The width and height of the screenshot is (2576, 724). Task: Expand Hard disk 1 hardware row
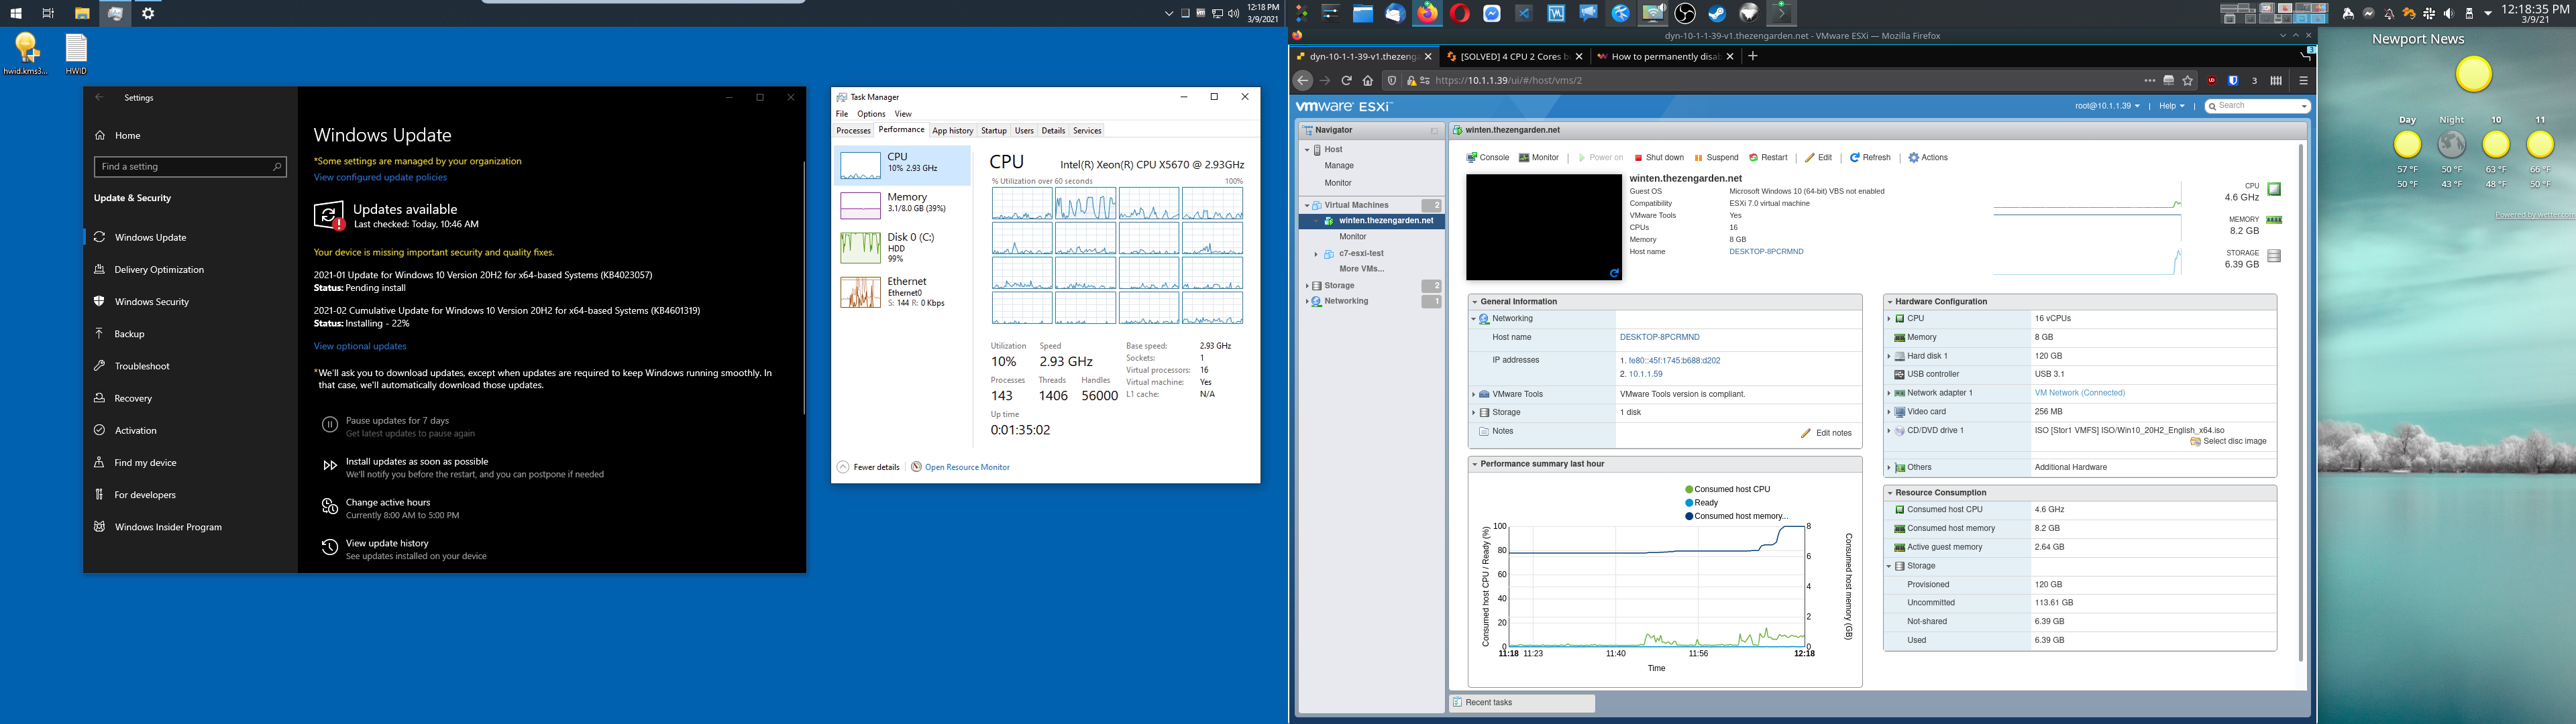click(x=1889, y=356)
